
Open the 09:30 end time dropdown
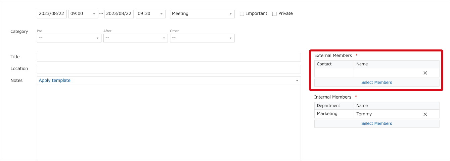[150, 14]
